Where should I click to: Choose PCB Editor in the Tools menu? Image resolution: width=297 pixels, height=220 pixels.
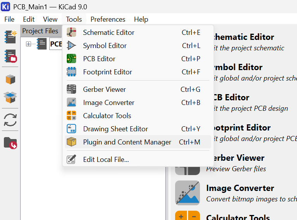(99, 59)
